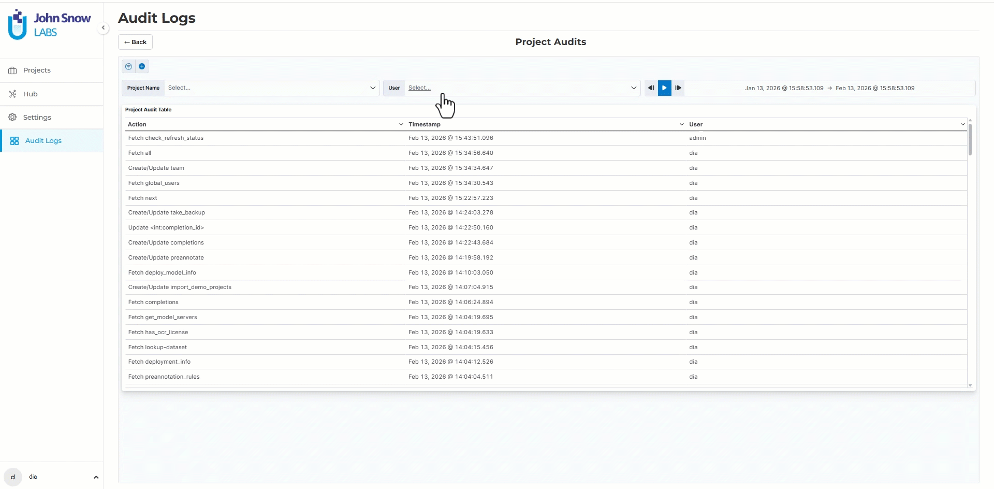Expand the Action column header chevron

401,124
